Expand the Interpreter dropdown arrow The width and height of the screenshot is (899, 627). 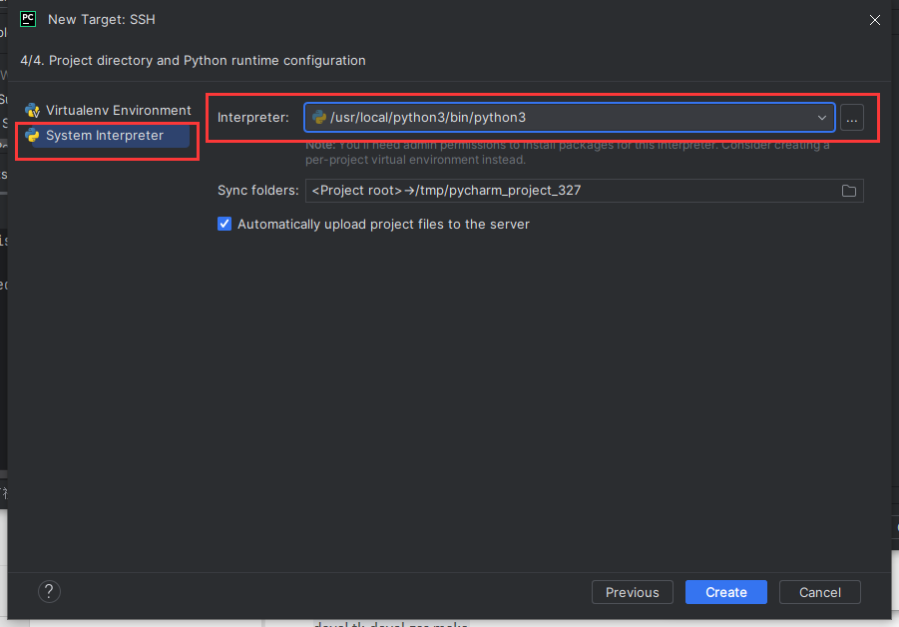pyautogui.click(x=822, y=118)
